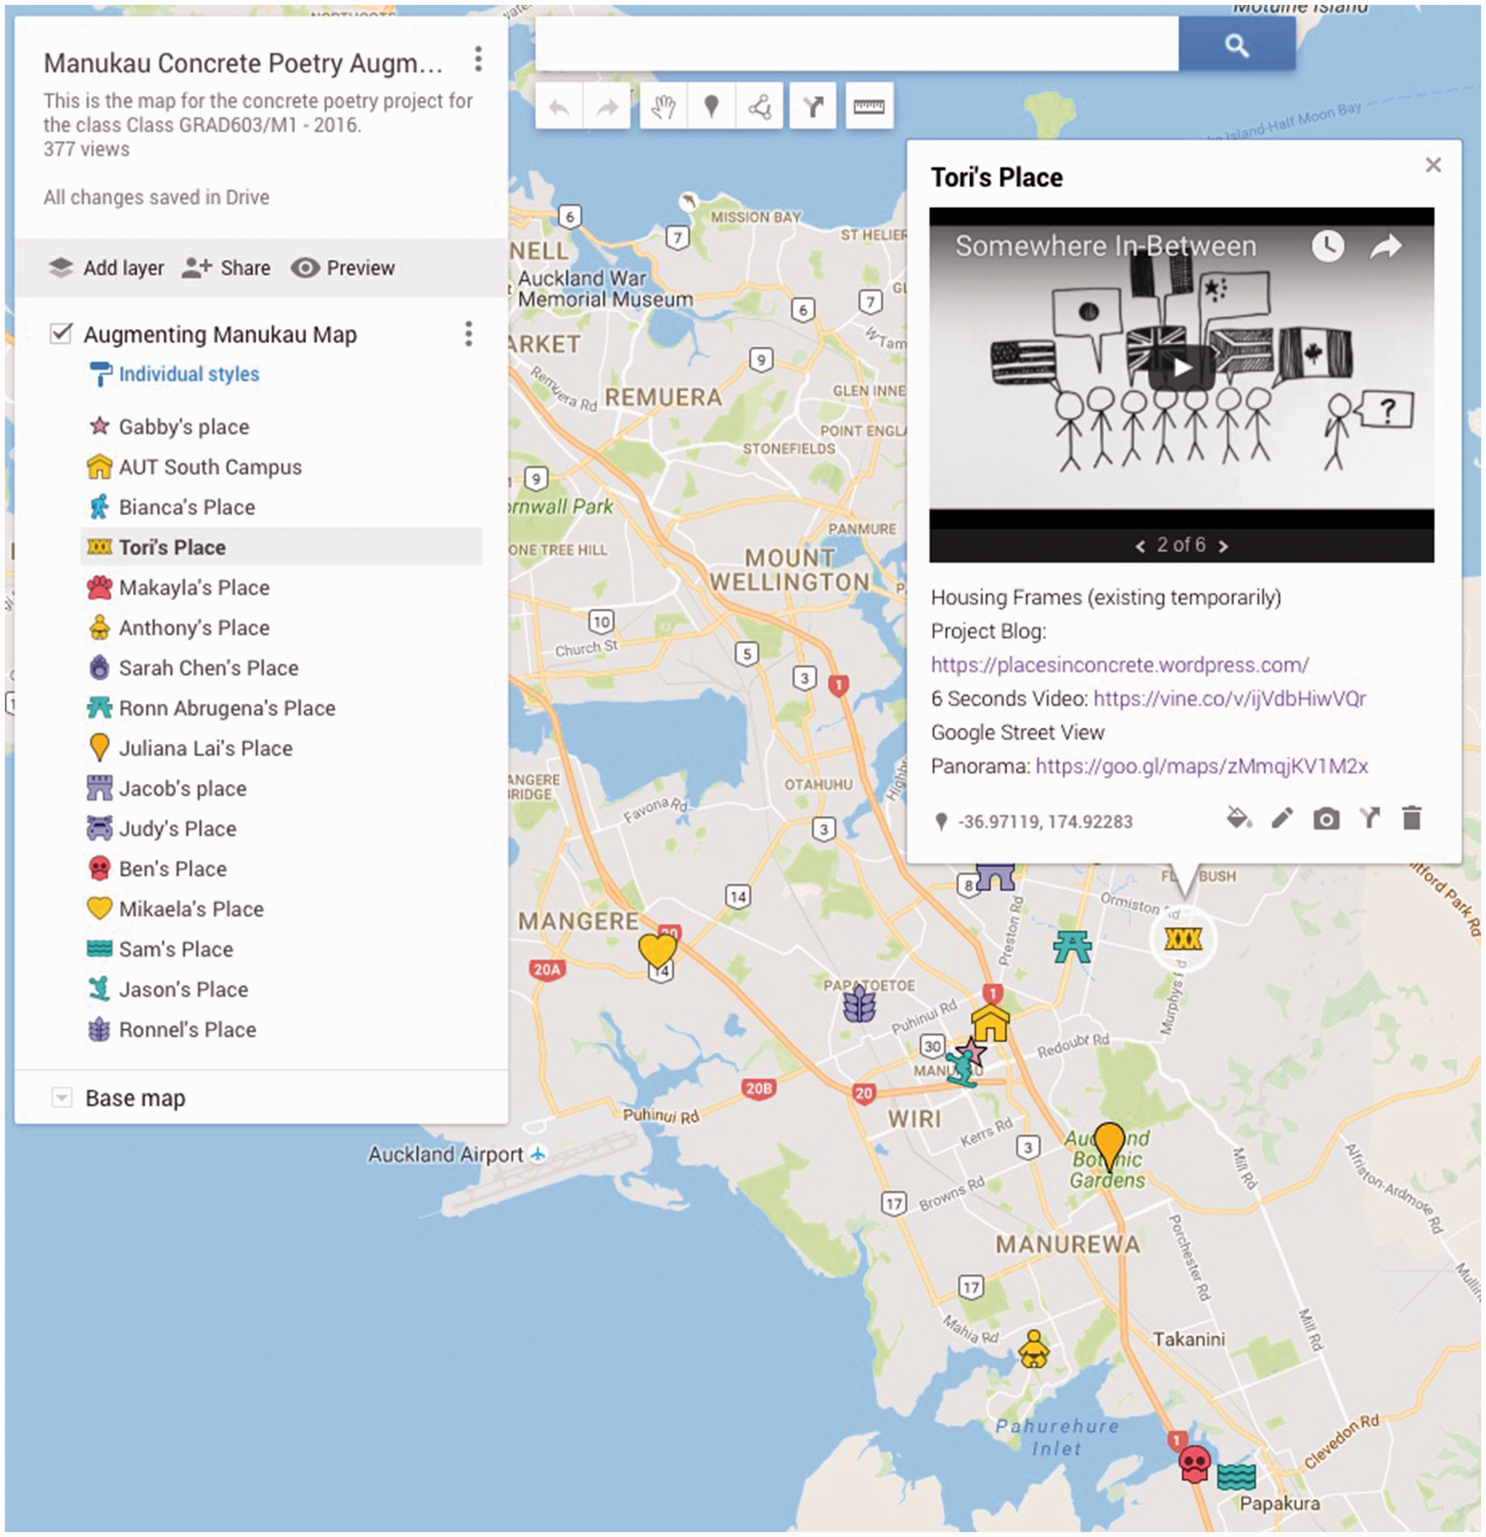
Task: Select the Add marker tool
Action: [711, 106]
